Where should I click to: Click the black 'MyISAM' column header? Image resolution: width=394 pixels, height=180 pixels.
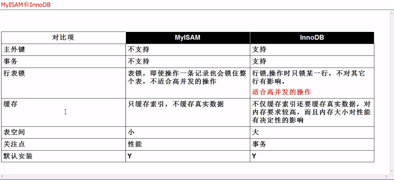click(188, 38)
